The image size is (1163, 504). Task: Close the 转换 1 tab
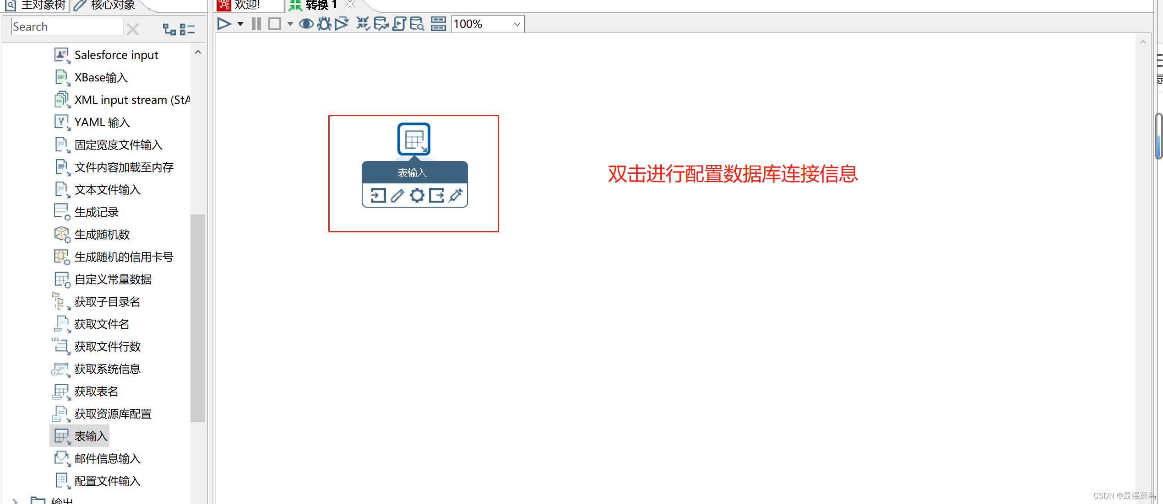tap(350, 5)
